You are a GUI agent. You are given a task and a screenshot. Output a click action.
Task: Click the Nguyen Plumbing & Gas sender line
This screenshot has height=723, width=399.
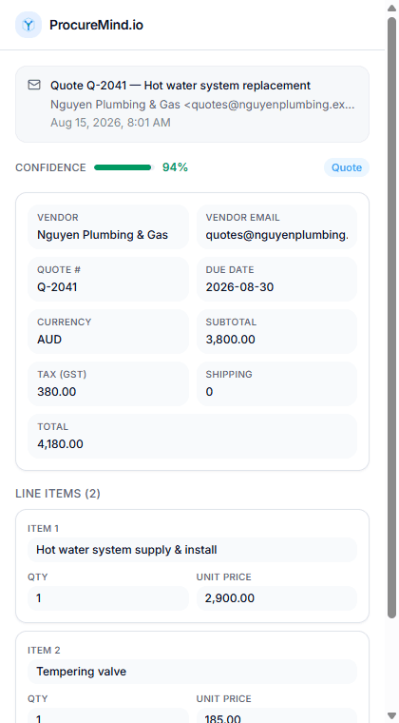click(202, 105)
